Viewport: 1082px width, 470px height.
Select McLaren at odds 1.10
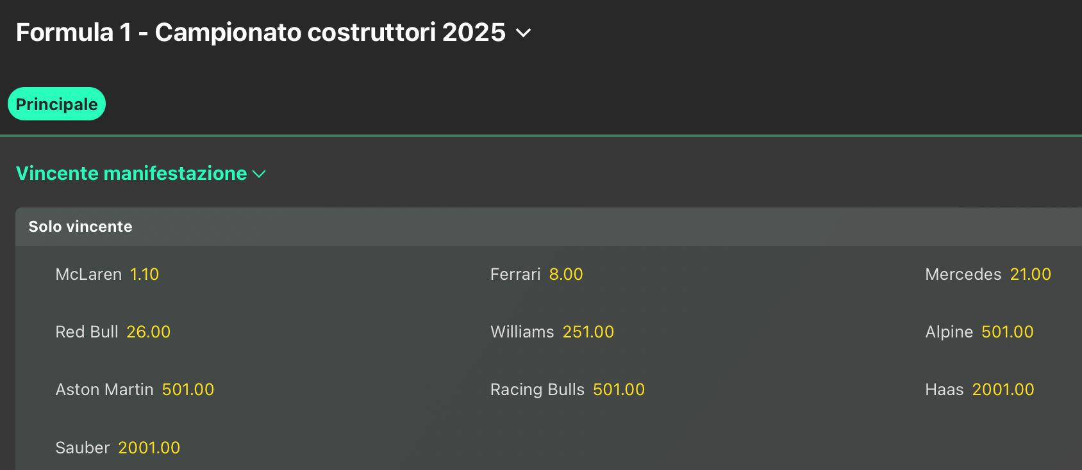pyautogui.click(x=144, y=275)
